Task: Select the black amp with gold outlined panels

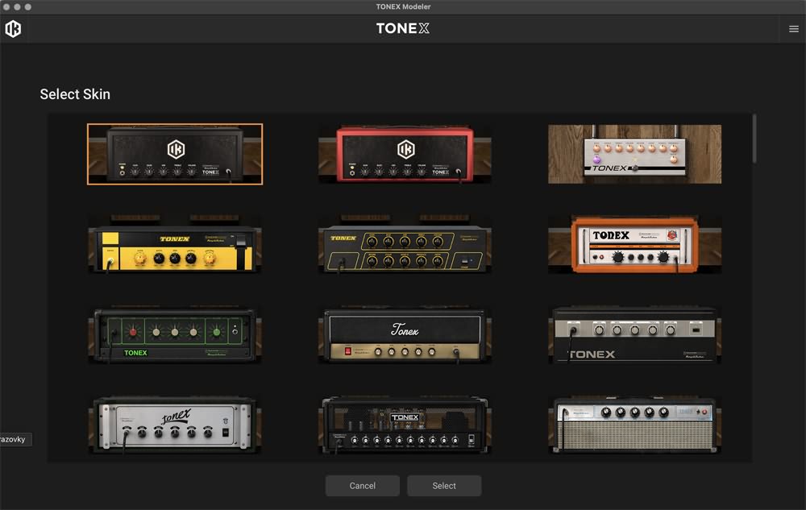Action: pyautogui.click(x=405, y=245)
